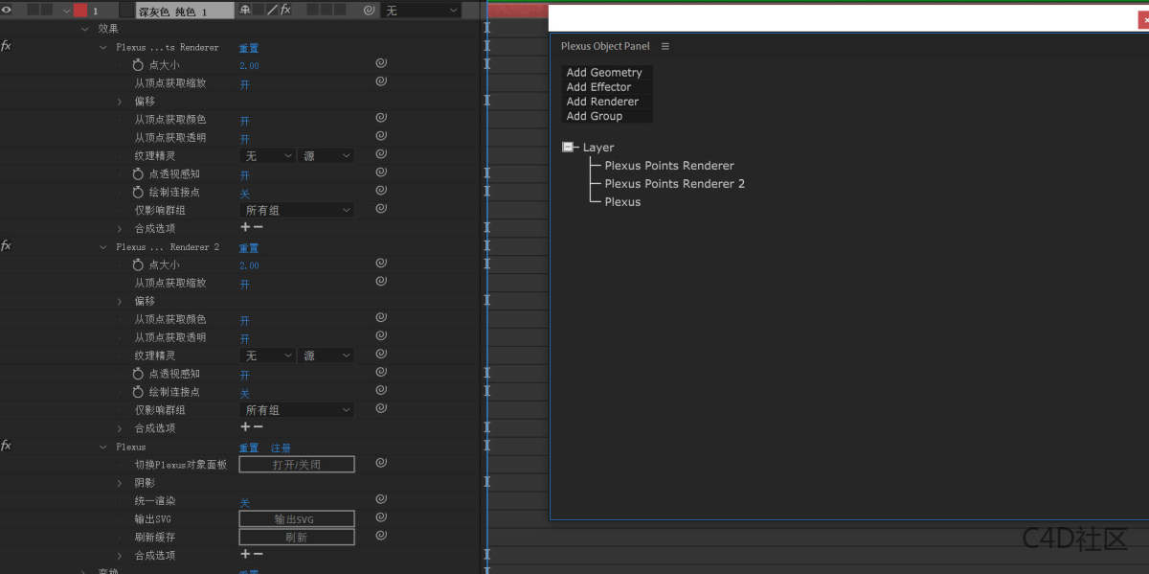Click Add Geometry in Plexus Object Panel
1149x574 pixels.
pos(604,73)
